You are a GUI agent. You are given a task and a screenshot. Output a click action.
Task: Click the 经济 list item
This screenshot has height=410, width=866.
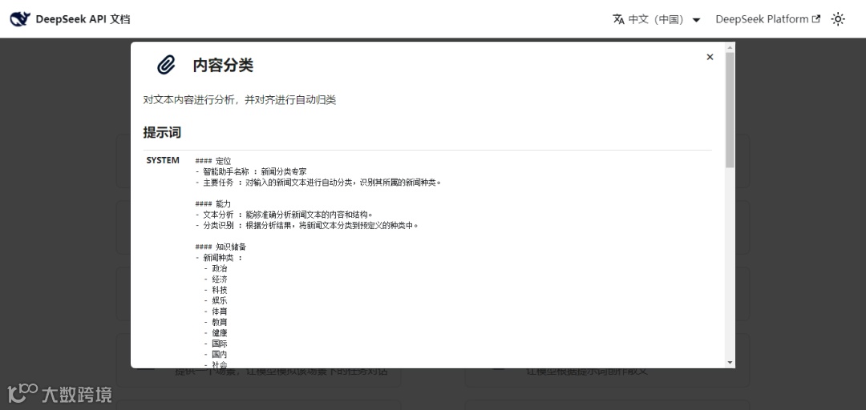pyautogui.click(x=216, y=279)
